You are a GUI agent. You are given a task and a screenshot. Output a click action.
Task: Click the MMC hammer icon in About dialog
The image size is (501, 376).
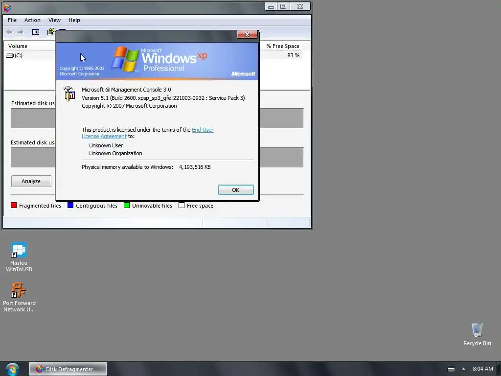click(69, 94)
